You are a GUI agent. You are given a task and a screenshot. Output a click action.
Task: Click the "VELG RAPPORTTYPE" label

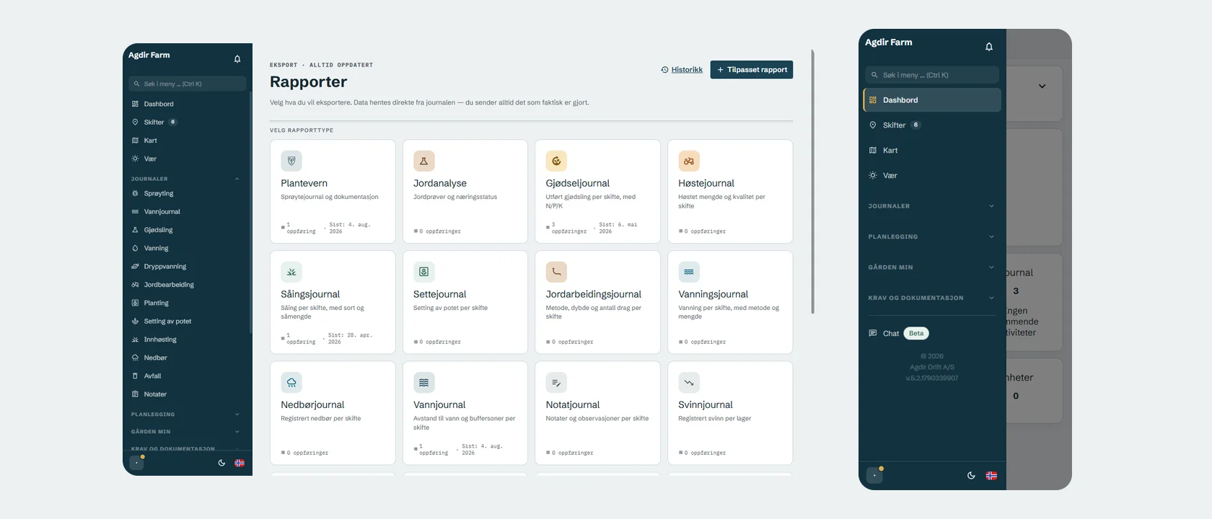pyautogui.click(x=302, y=130)
